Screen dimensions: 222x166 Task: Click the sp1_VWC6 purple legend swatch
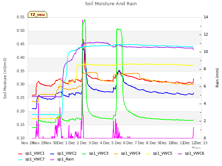coord(180,154)
